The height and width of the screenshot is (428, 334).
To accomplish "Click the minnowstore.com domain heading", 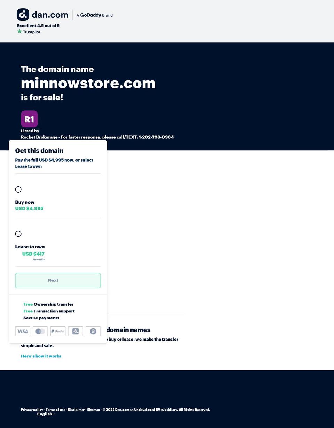I will (88, 83).
